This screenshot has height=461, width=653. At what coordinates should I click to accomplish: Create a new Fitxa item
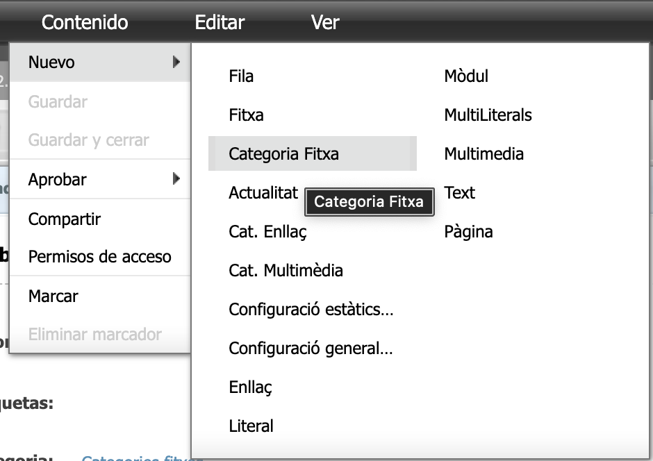click(246, 115)
